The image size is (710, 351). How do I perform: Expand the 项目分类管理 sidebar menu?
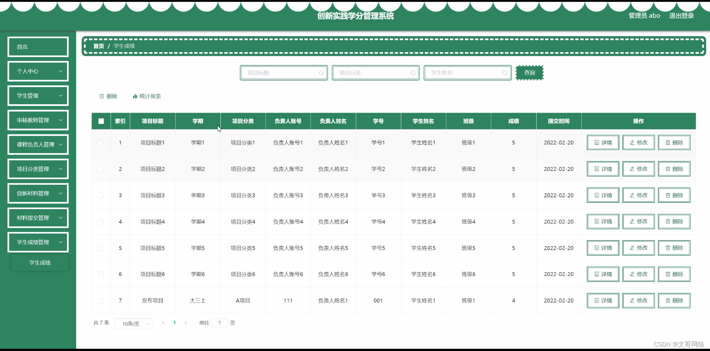click(x=38, y=169)
